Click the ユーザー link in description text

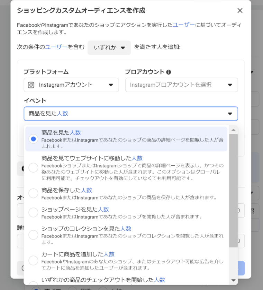(183, 25)
